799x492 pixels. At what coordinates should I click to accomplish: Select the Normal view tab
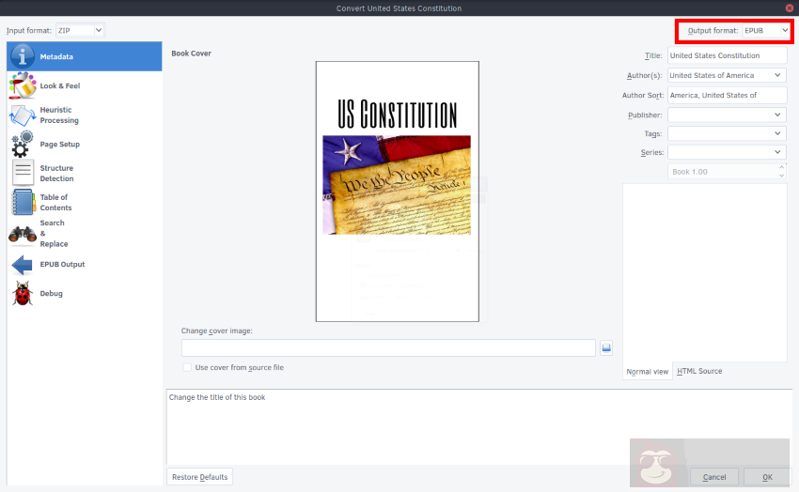[648, 372]
